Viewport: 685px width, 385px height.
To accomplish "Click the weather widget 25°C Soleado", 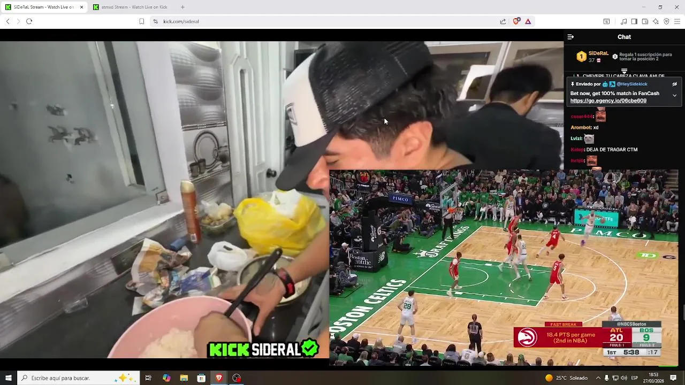I will pyautogui.click(x=566, y=378).
